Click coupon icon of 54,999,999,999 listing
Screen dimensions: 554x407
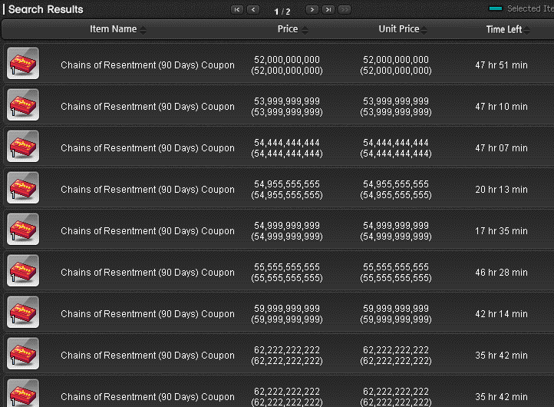[23, 229]
